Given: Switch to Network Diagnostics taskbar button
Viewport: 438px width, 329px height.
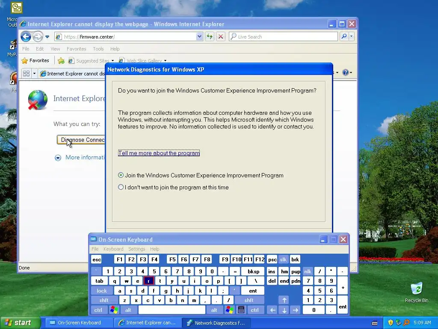Looking at the screenshot, I should point(216,323).
